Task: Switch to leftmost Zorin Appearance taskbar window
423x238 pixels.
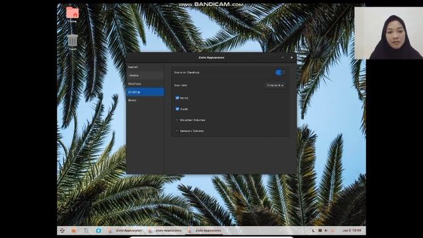Action: coord(126,231)
